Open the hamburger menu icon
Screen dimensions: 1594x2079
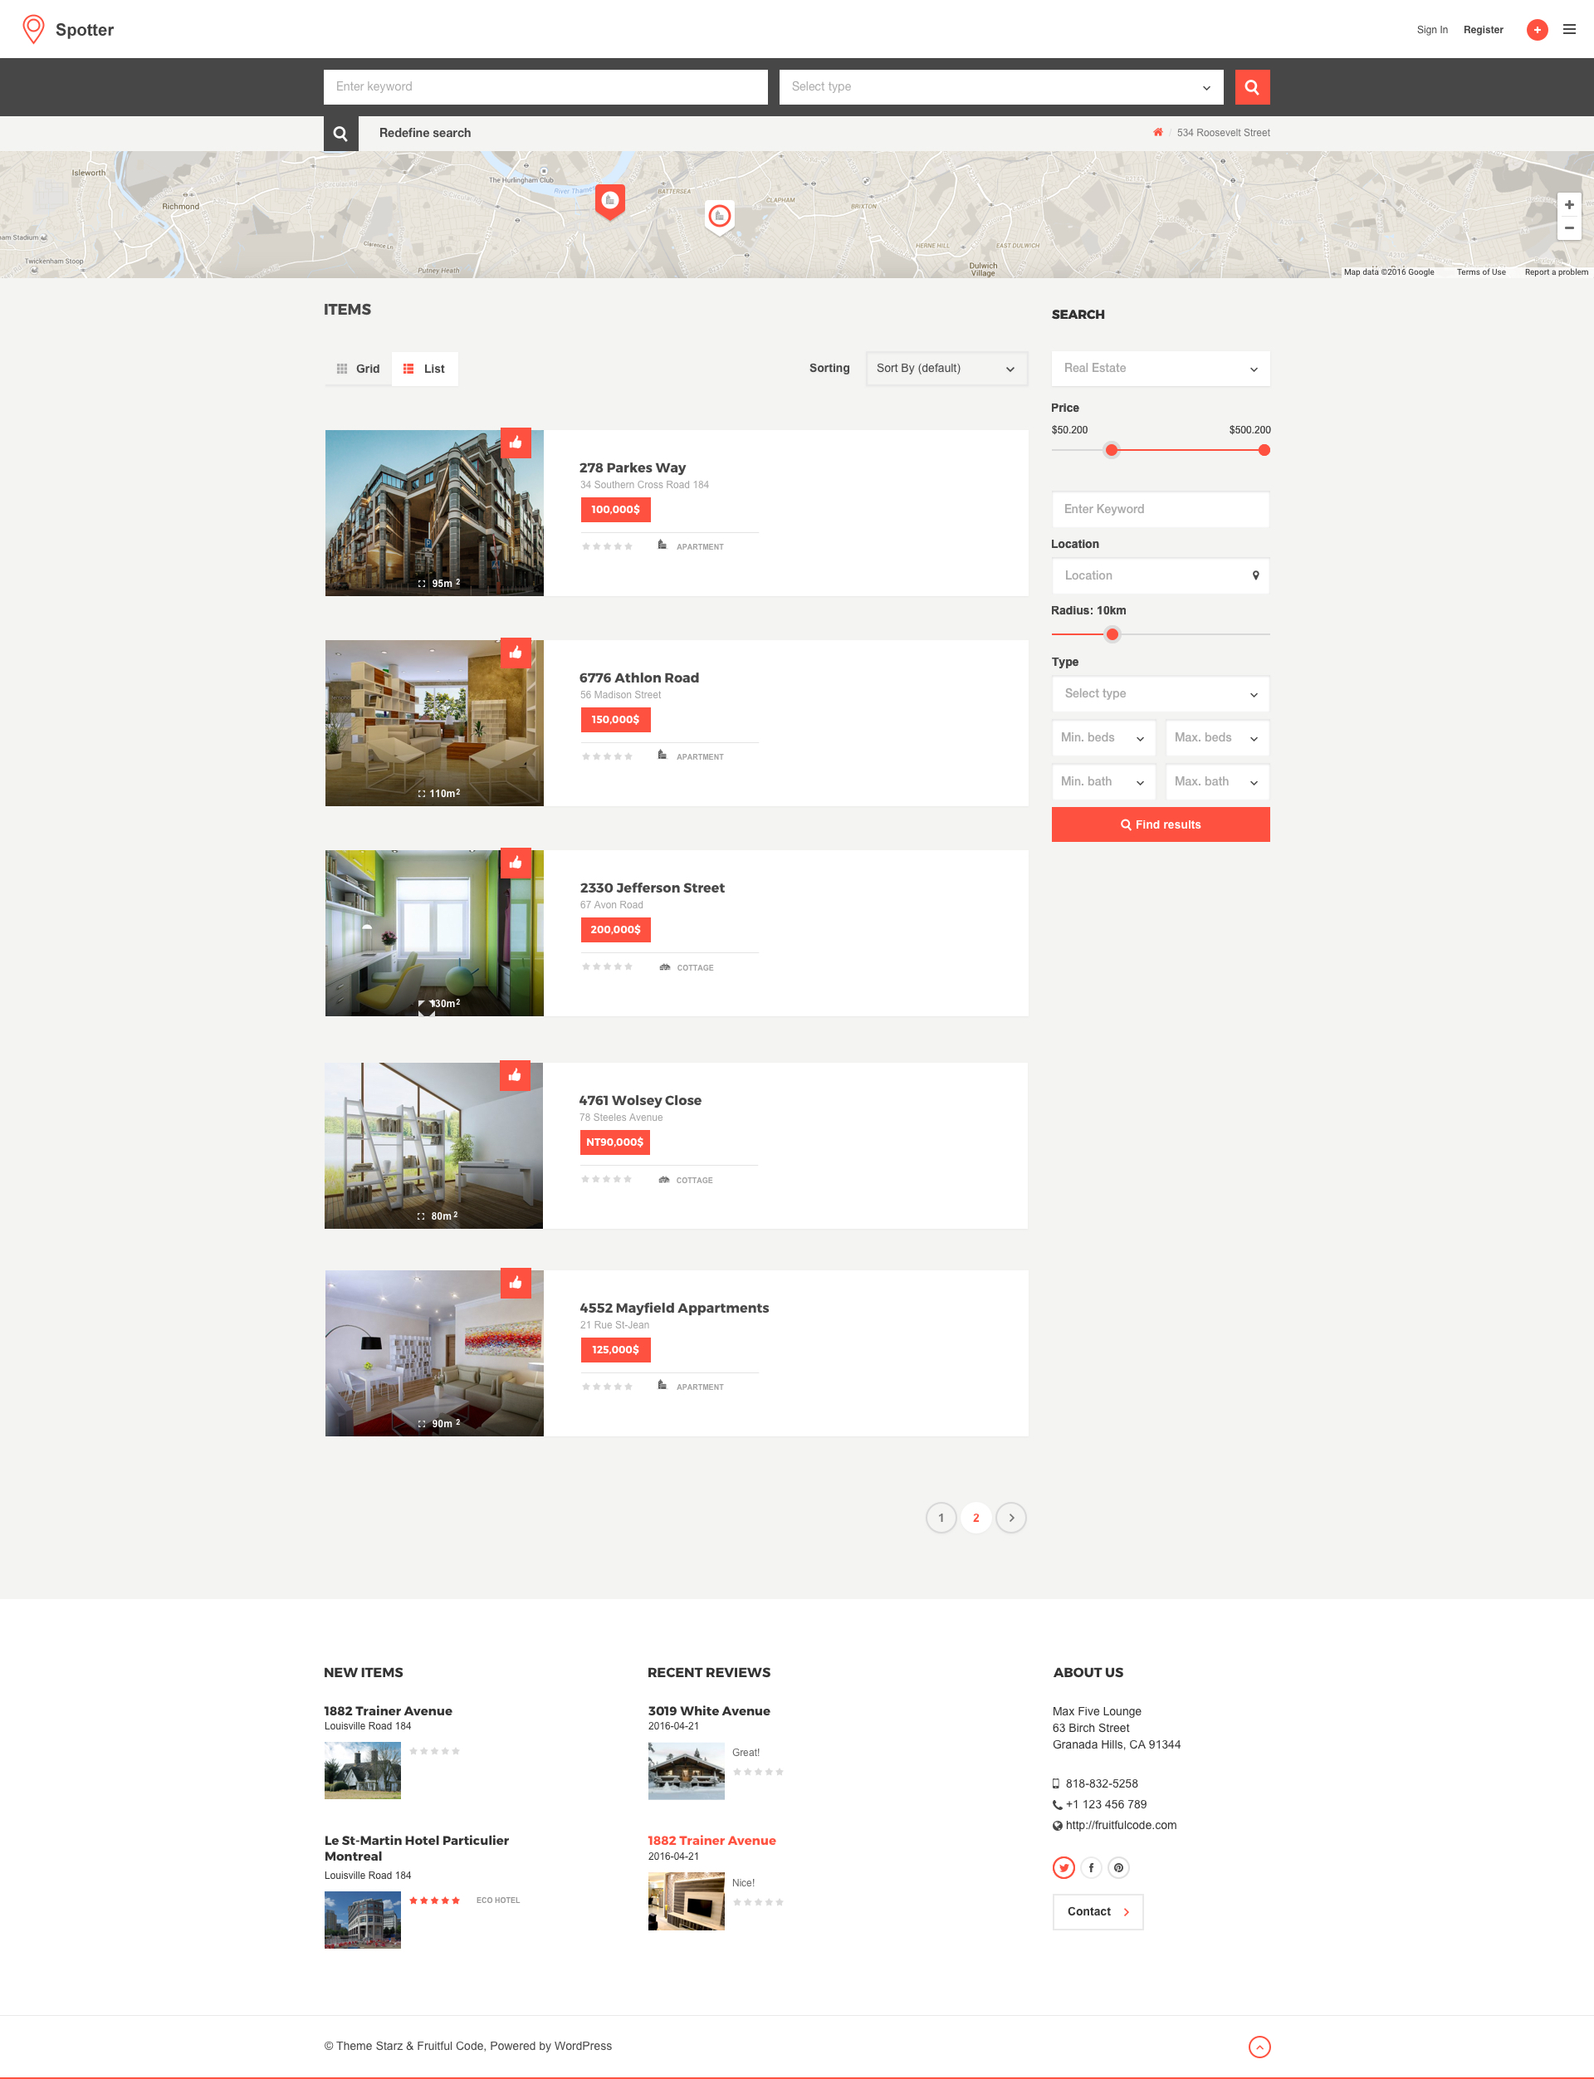pyautogui.click(x=1569, y=29)
